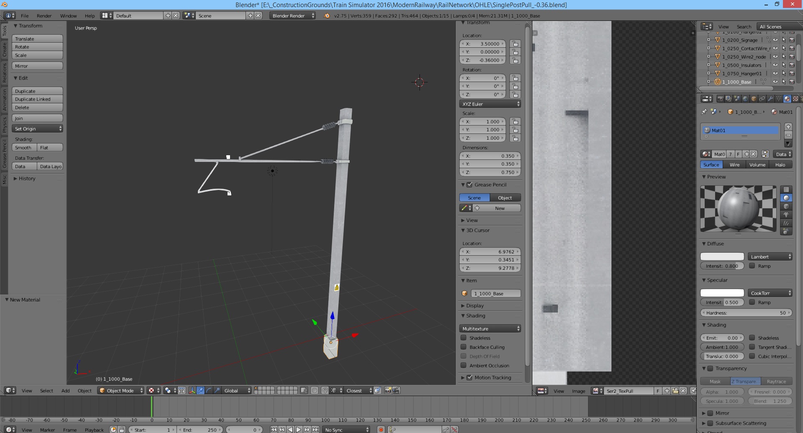
Task: Enable the Backface Culling checkbox
Action: tap(463, 347)
